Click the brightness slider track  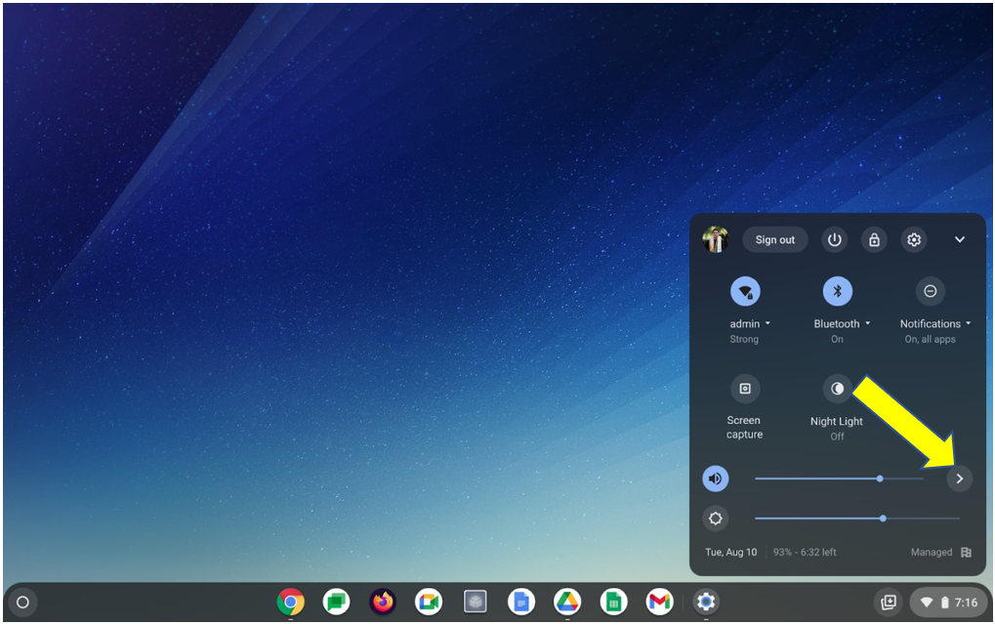tap(856, 519)
